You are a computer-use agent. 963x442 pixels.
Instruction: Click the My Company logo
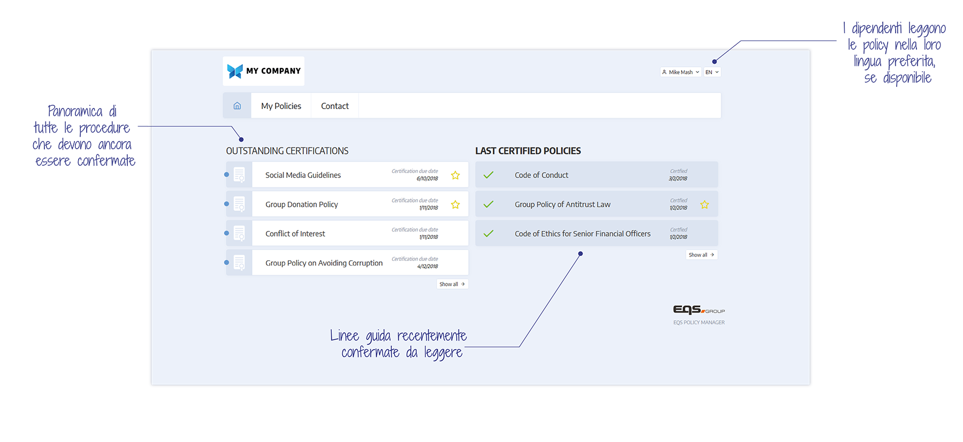pyautogui.click(x=264, y=71)
